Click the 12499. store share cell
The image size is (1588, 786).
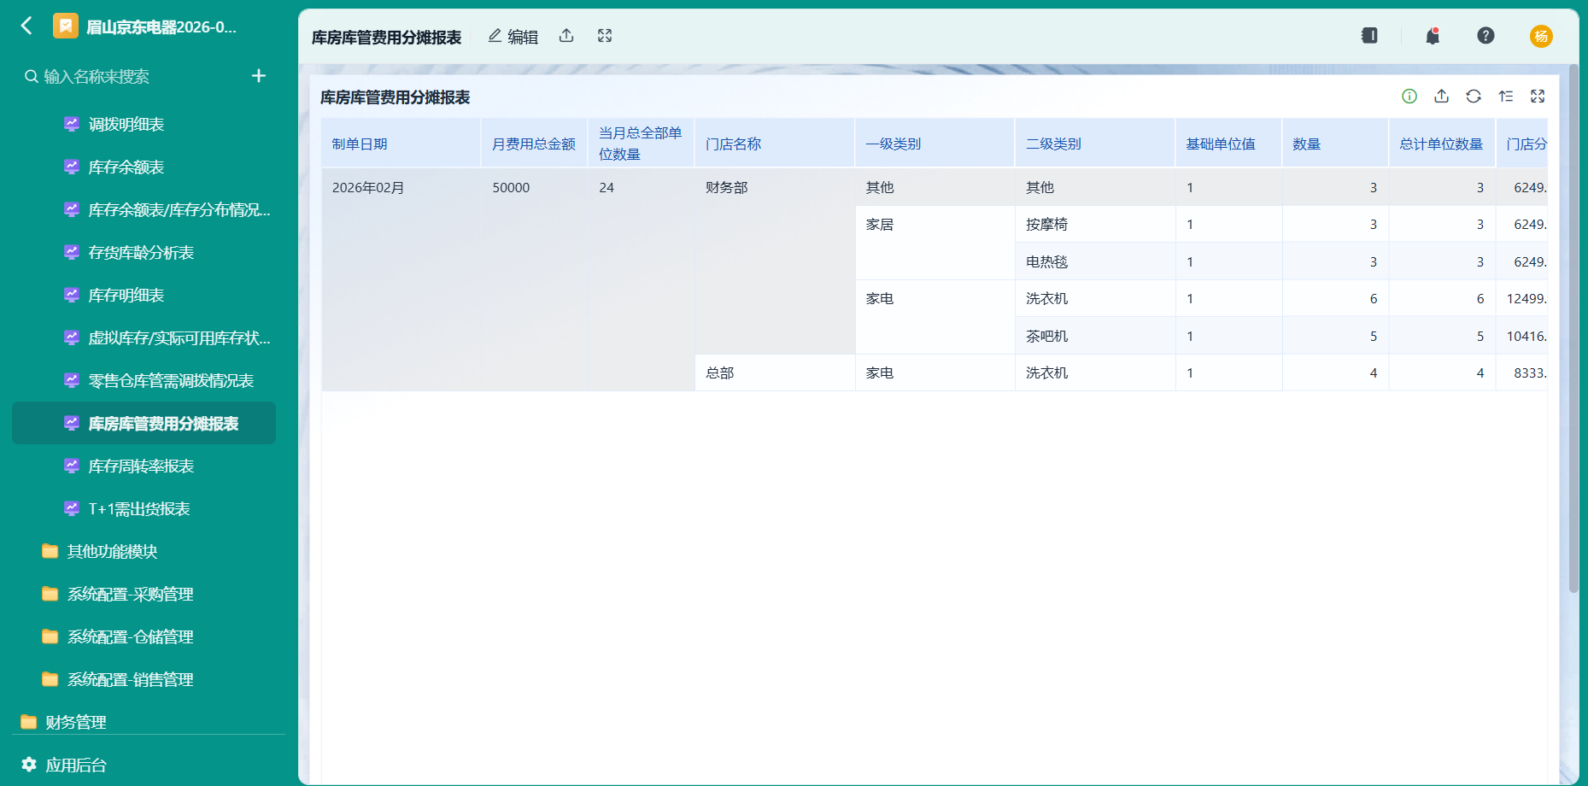[x=1521, y=298]
